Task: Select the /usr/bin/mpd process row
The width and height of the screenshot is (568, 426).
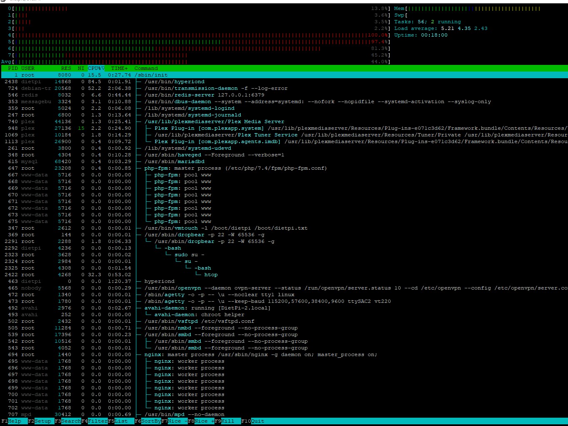Action: click(284, 414)
